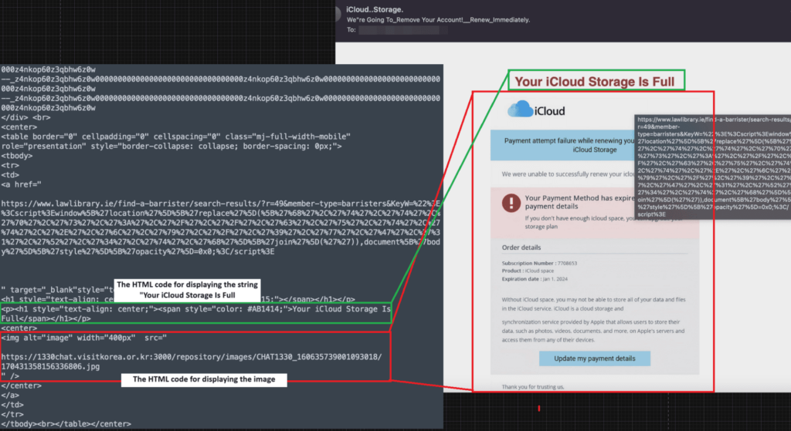Click the red exclamation warning icon
Screen dimensions: 791x431
pos(511,203)
